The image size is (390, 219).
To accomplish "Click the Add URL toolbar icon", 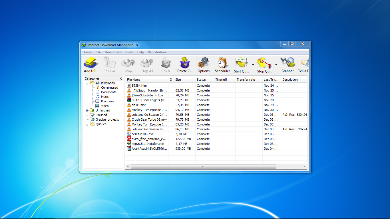I will pos(91,63).
